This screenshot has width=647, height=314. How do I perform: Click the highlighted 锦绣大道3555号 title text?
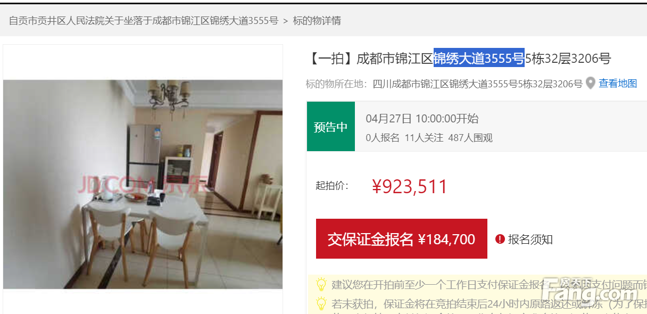pos(479,59)
